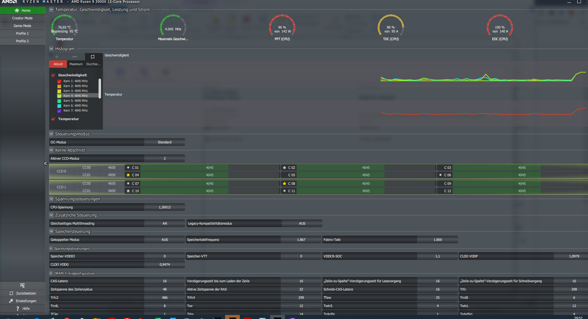This screenshot has height=319, width=588.
Task: Click the C 12 core speed bar
Action: 520,191
